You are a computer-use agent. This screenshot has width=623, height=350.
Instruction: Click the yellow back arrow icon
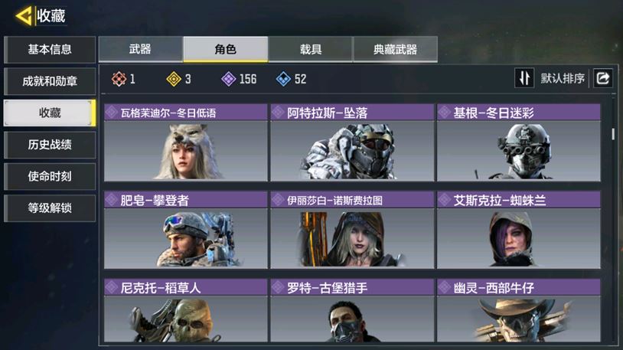(x=24, y=16)
